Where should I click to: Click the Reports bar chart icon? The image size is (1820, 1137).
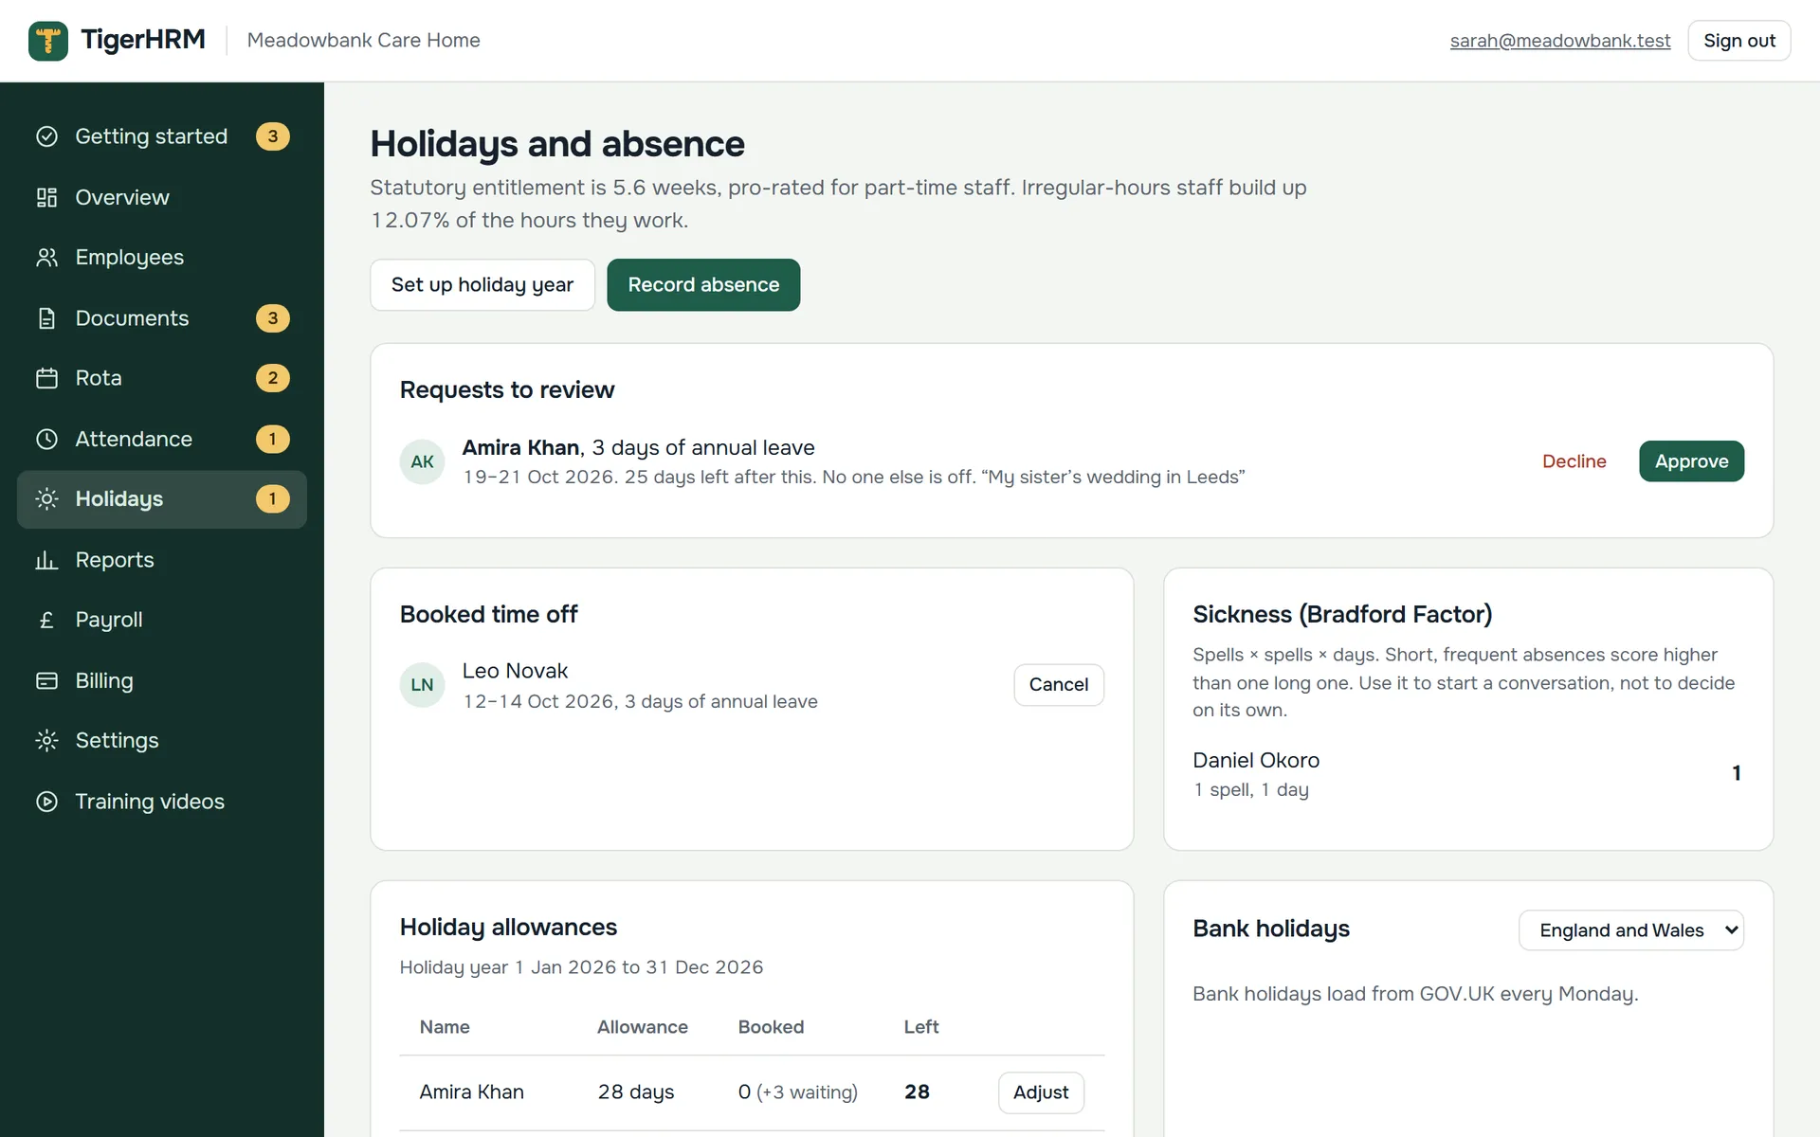(x=46, y=560)
